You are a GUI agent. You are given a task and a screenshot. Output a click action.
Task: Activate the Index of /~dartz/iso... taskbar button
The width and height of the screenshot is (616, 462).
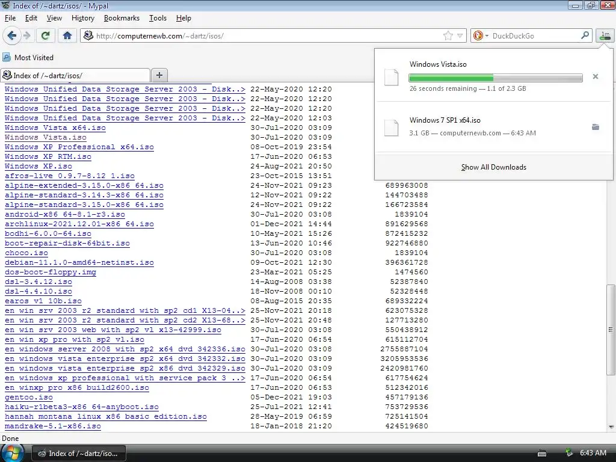tap(79, 454)
